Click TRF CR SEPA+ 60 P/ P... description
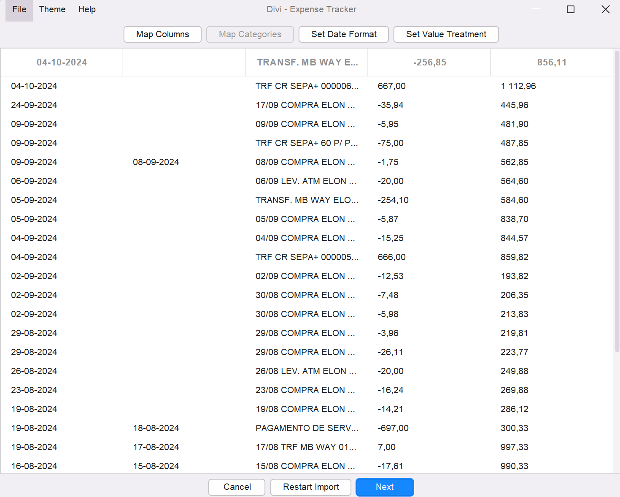The image size is (620, 497). pyautogui.click(x=307, y=143)
